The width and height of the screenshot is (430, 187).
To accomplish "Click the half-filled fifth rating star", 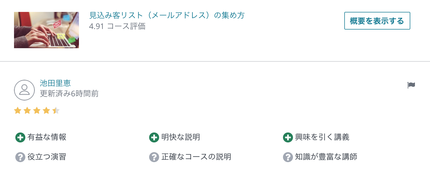I will point(56,111).
